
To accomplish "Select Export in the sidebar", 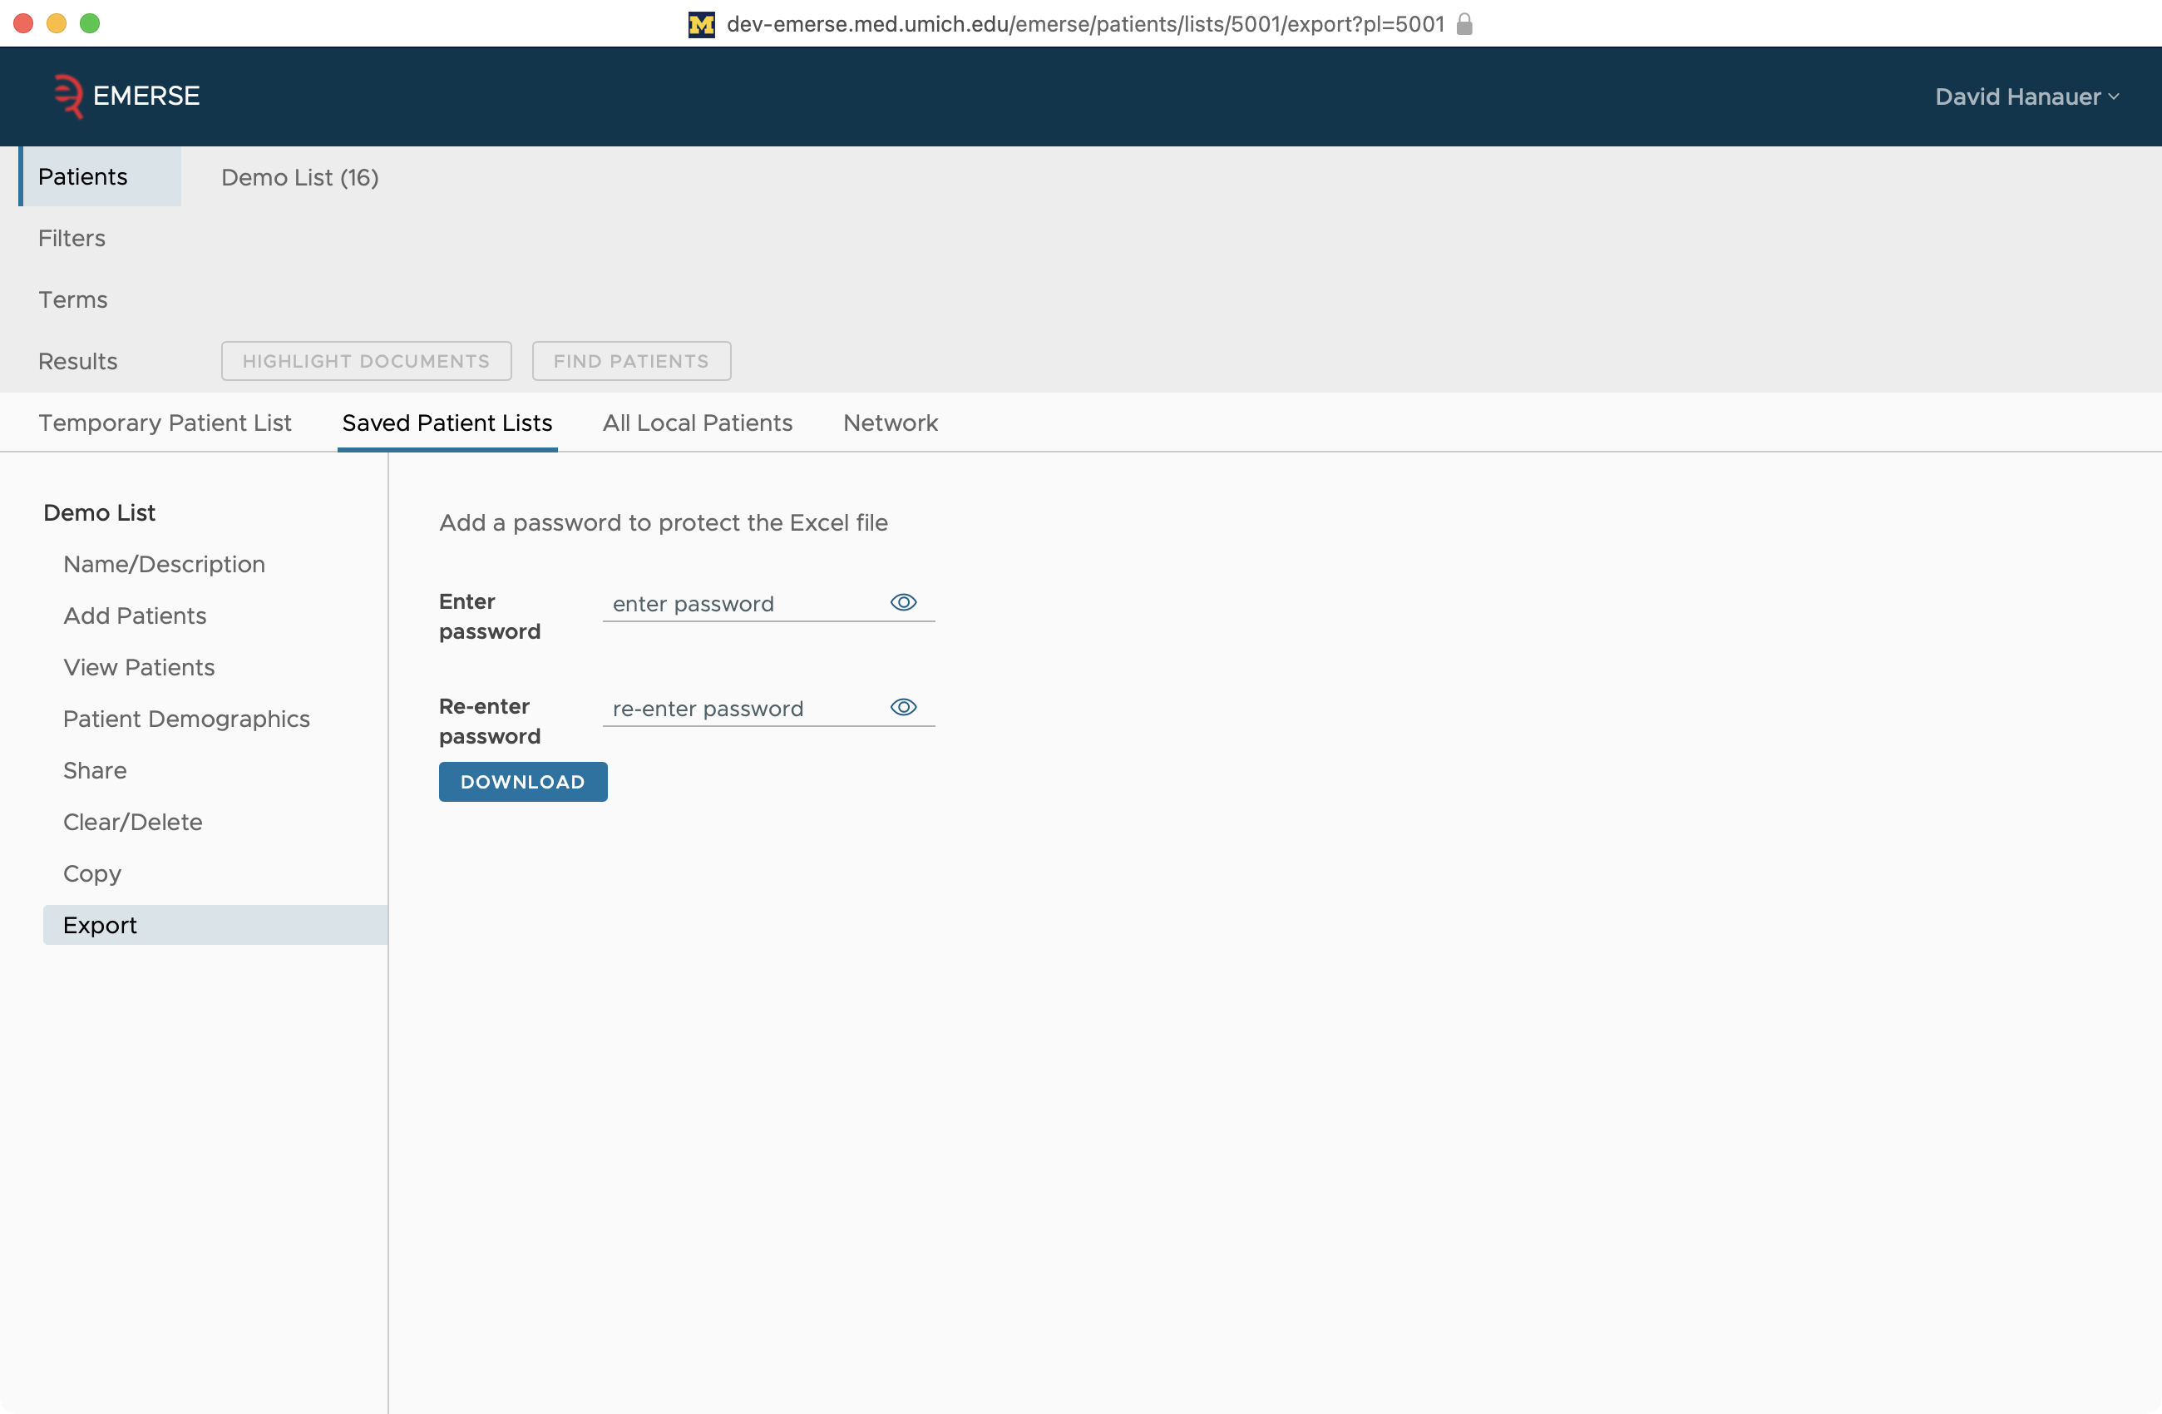I will (x=215, y=925).
